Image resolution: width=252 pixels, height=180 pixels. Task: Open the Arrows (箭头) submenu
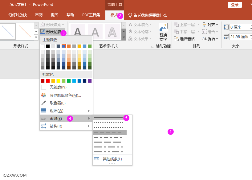point(66,126)
